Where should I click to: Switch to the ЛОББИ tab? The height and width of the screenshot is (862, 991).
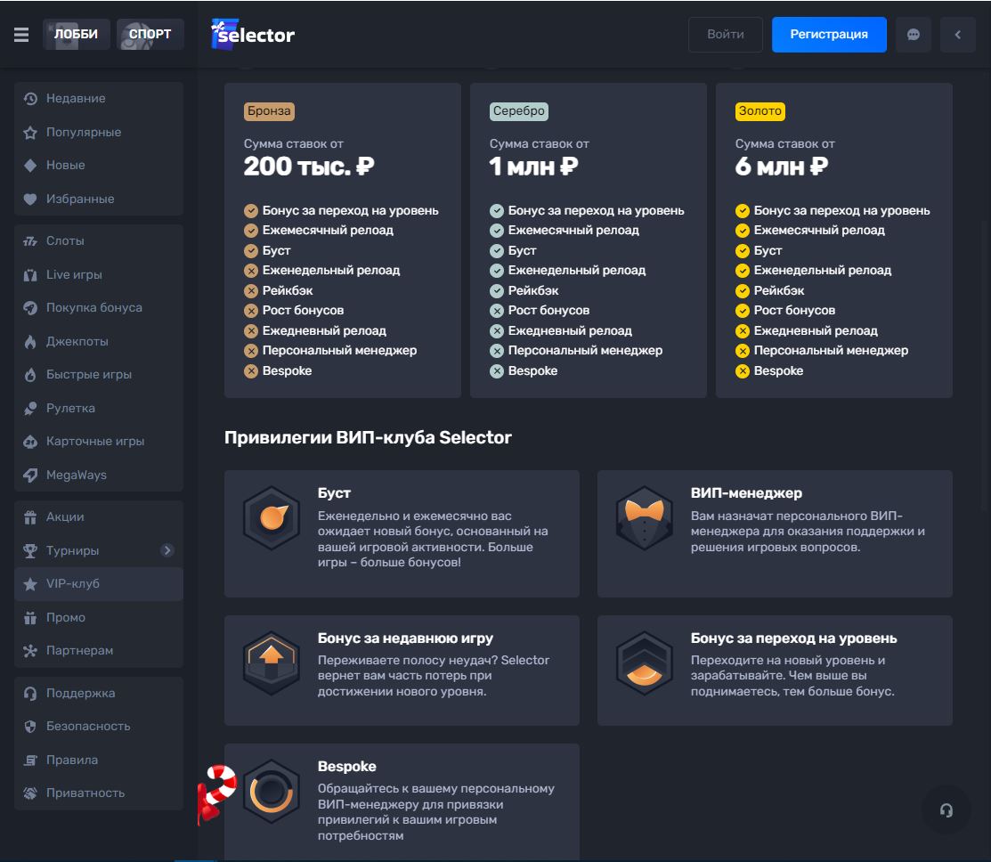point(77,35)
